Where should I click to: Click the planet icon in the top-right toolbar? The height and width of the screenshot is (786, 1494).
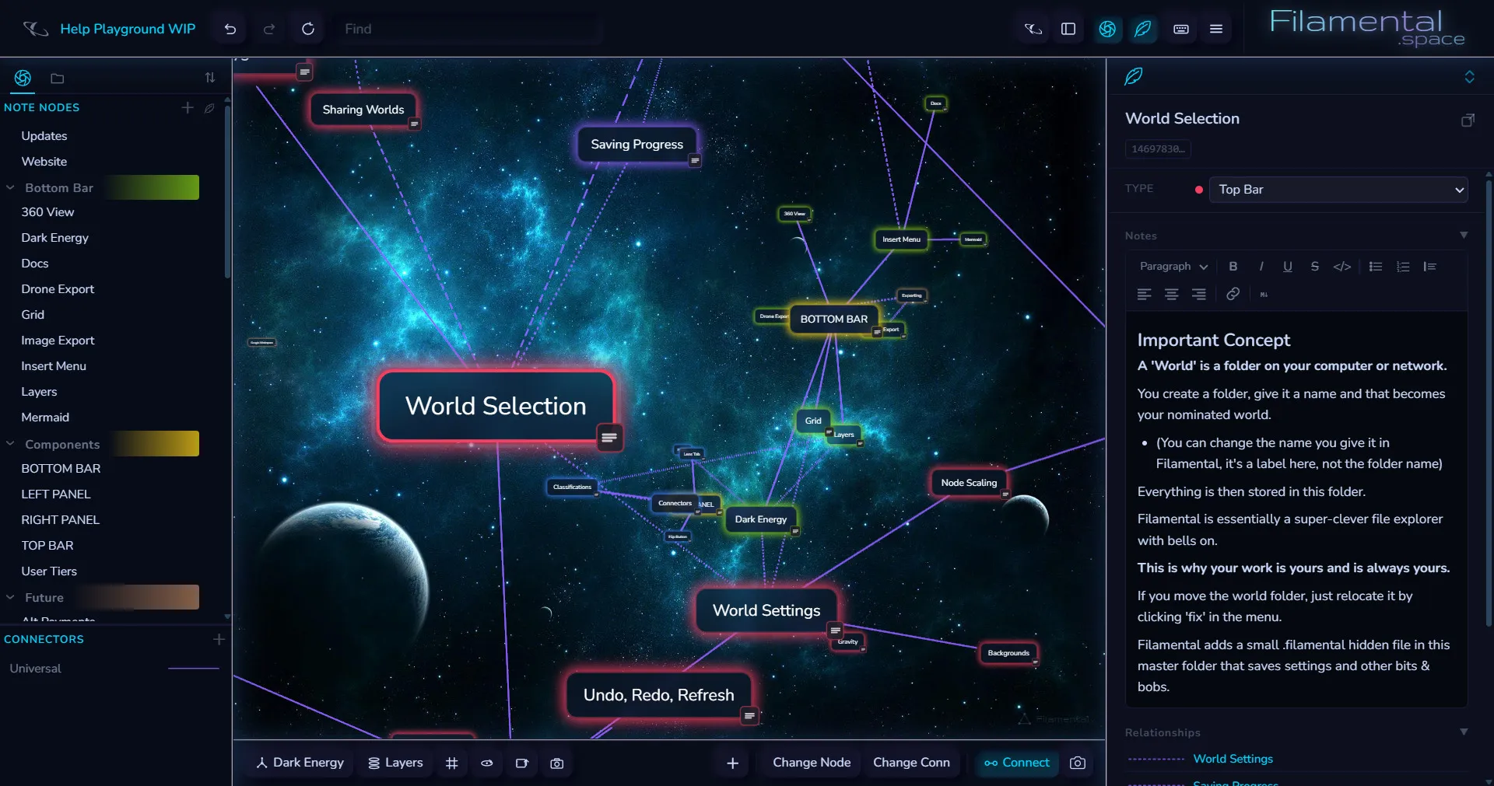pyautogui.click(x=1033, y=29)
